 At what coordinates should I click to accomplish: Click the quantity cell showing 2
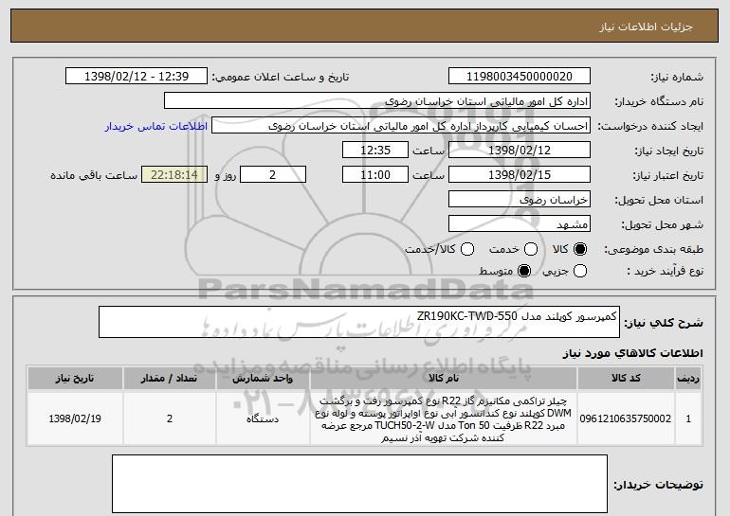(x=170, y=418)
